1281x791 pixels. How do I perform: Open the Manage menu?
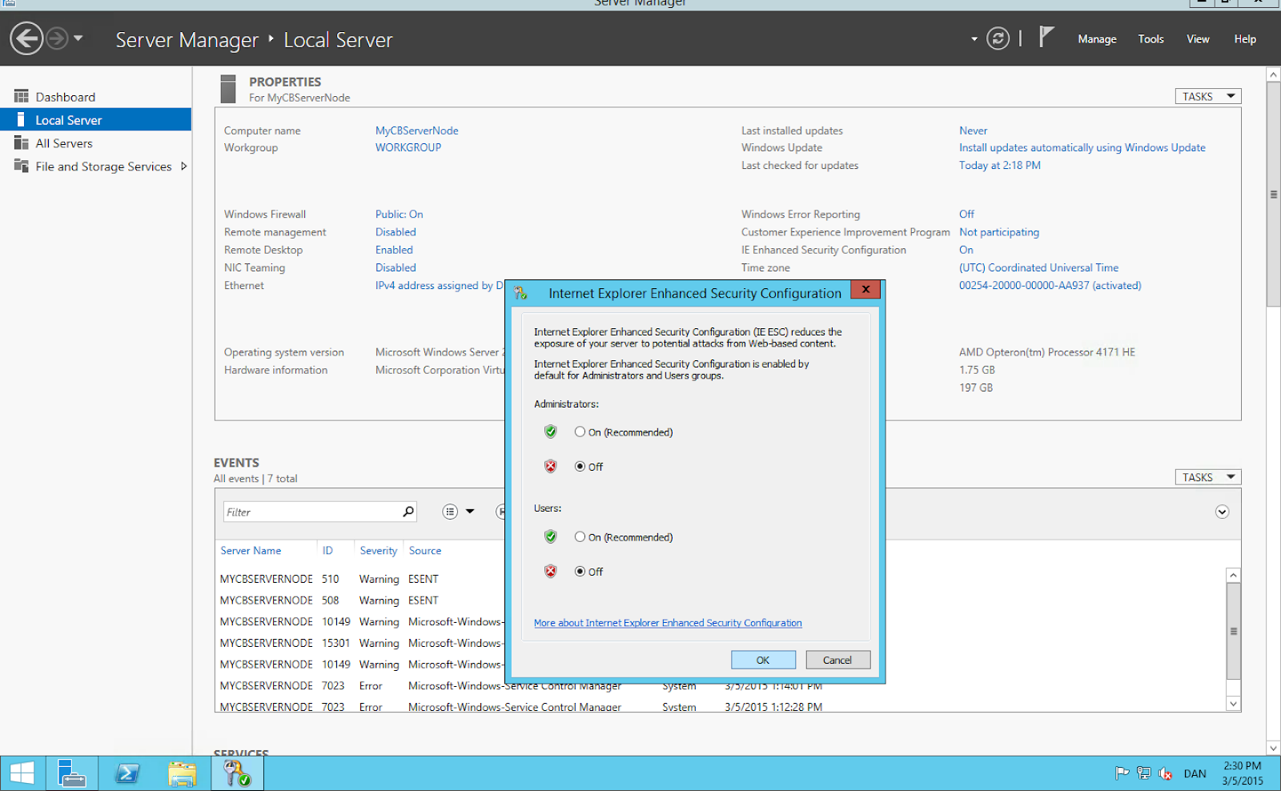pos(1097,39)
